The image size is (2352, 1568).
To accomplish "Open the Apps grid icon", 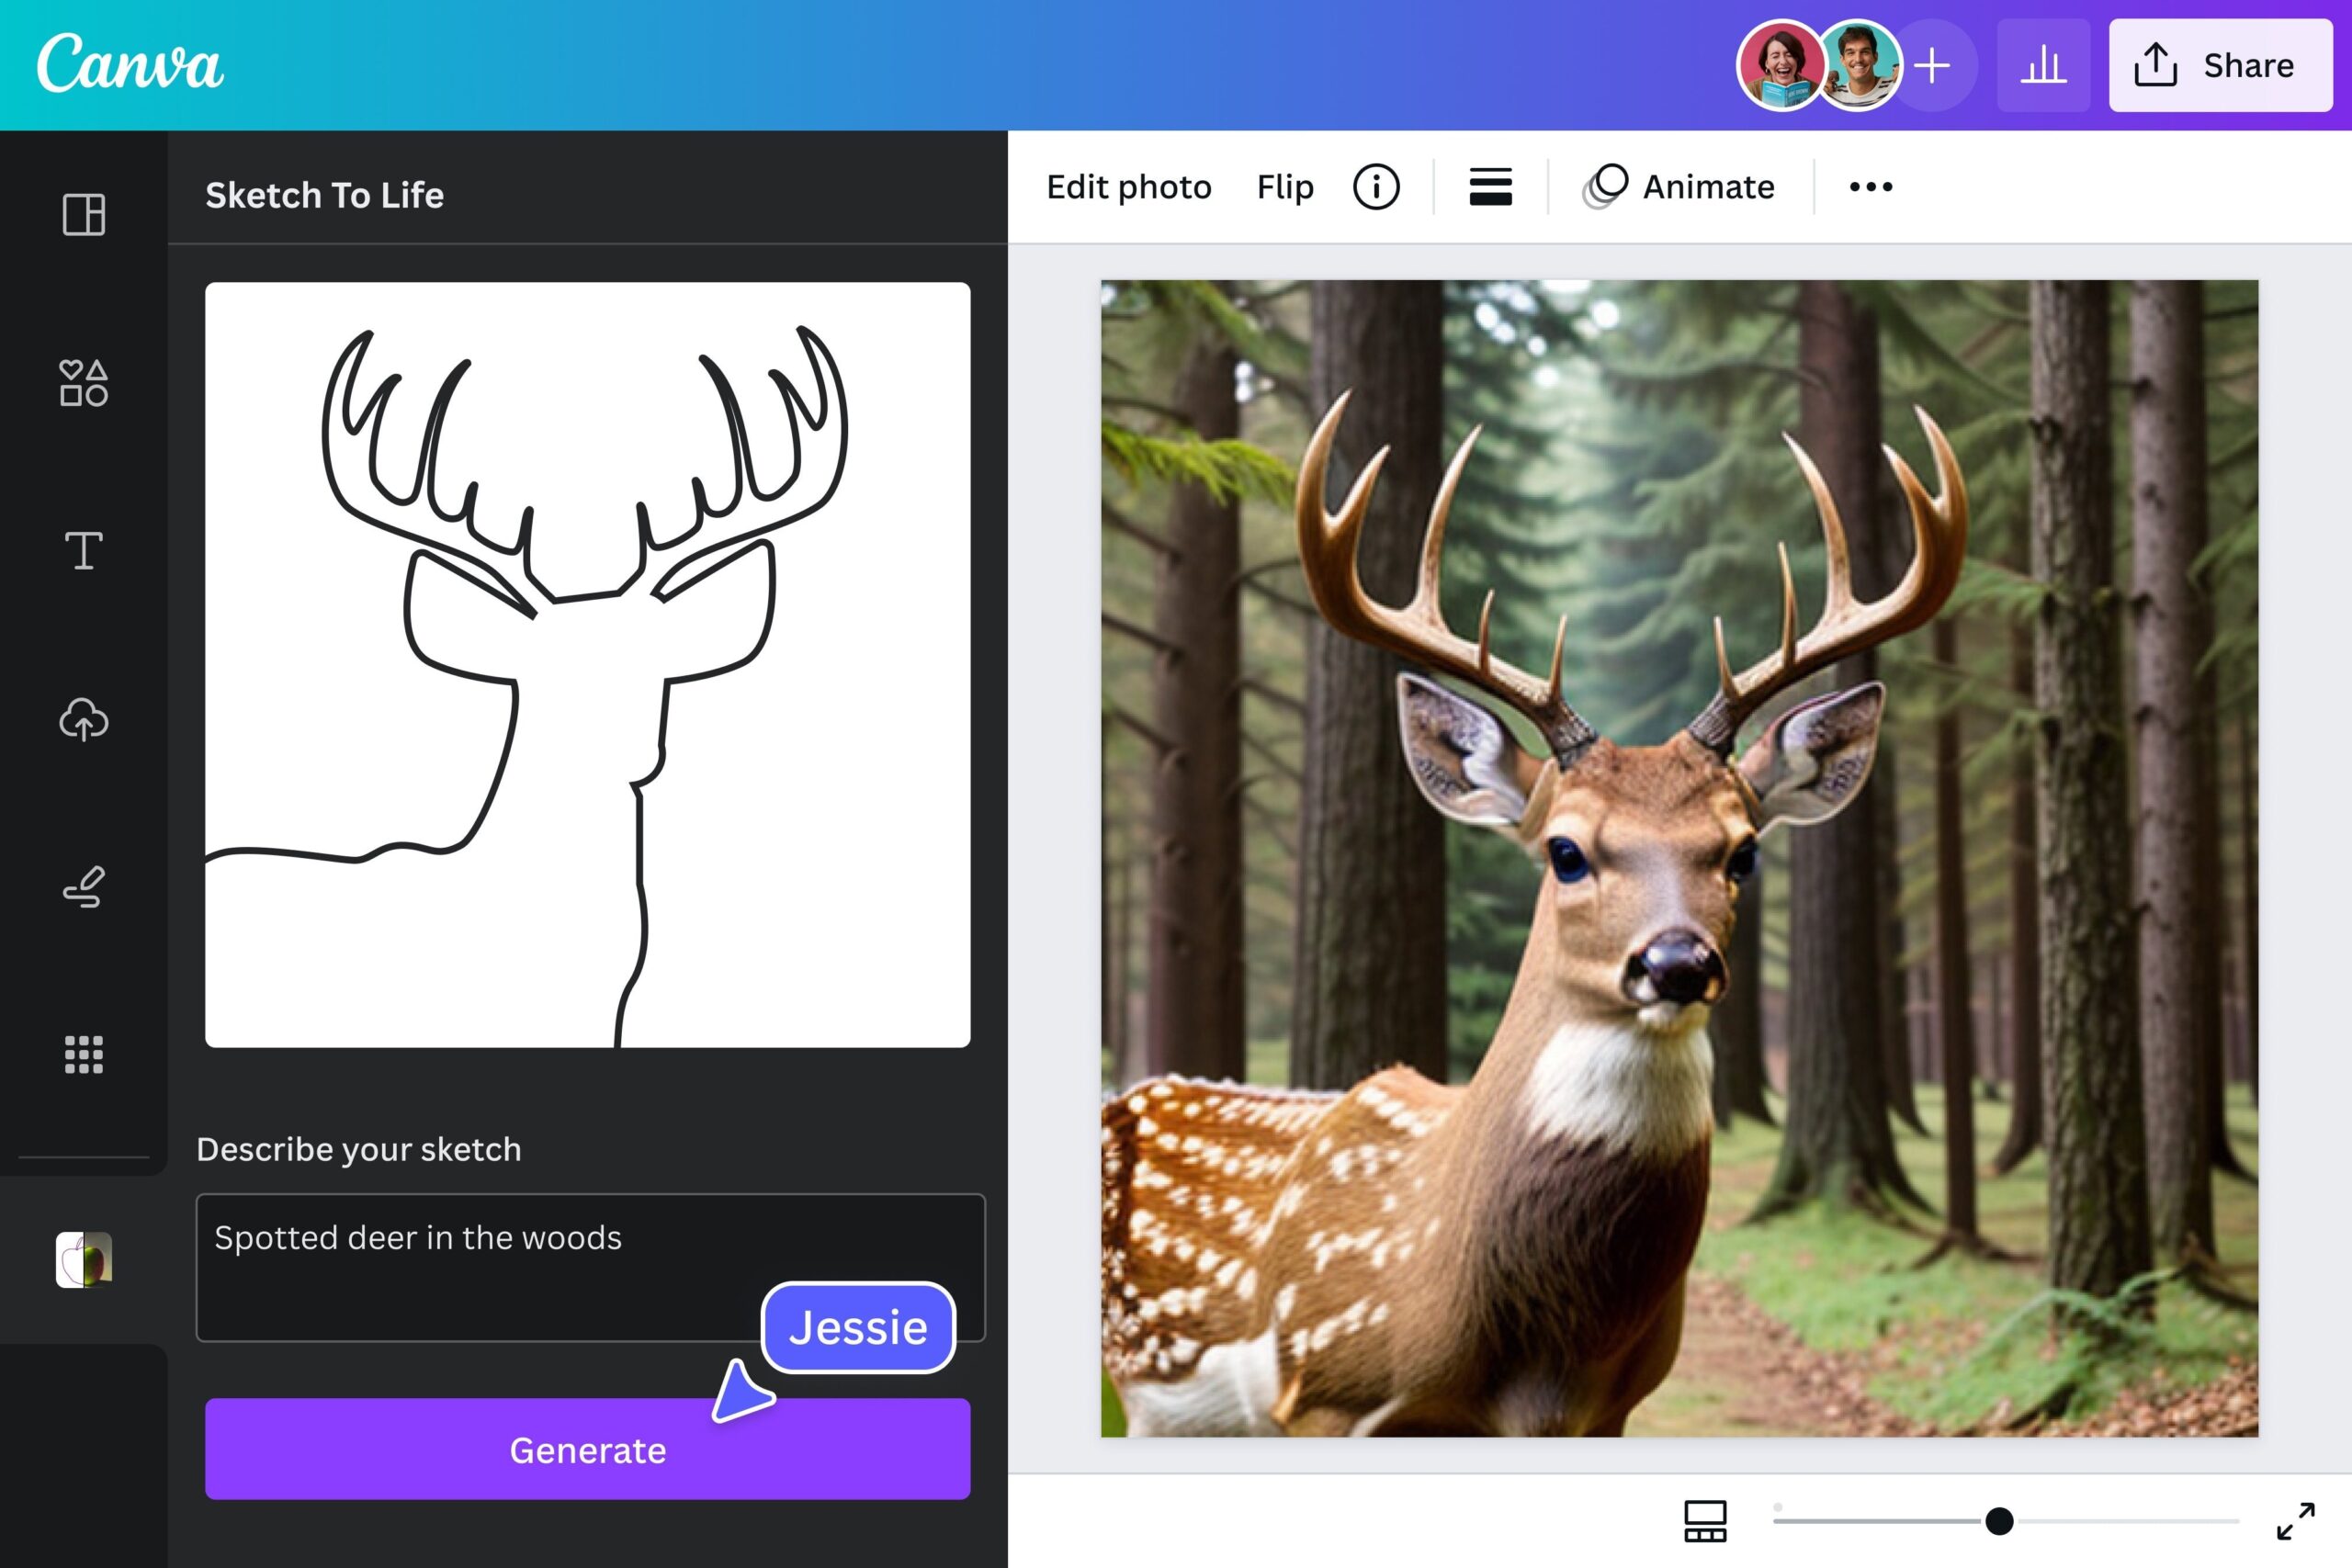I will [84, 1054].
